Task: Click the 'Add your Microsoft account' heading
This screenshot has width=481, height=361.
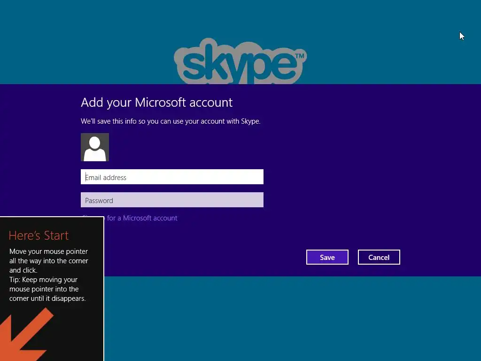Action: click(156, 102)
